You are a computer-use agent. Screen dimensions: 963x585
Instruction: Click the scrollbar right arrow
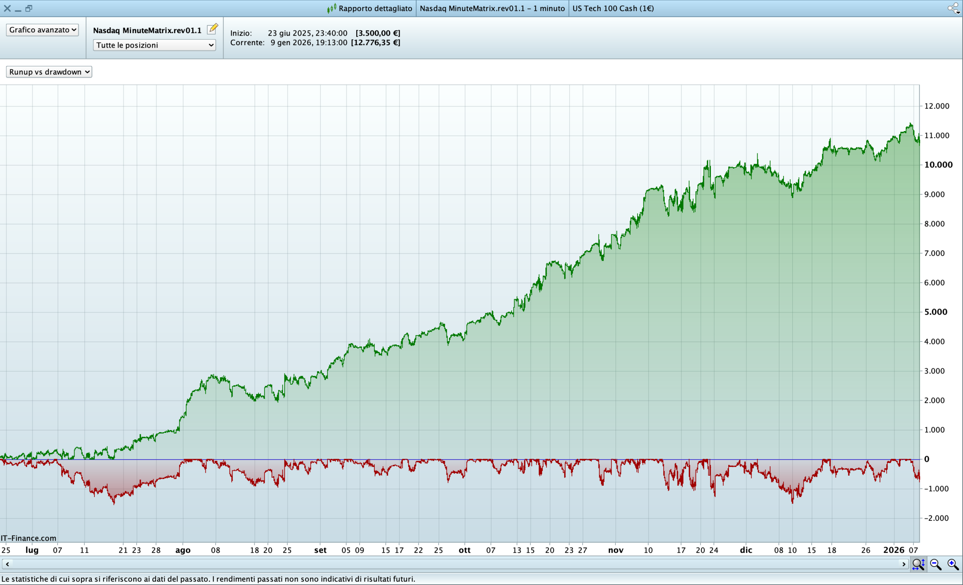click(x=903, y=564)
